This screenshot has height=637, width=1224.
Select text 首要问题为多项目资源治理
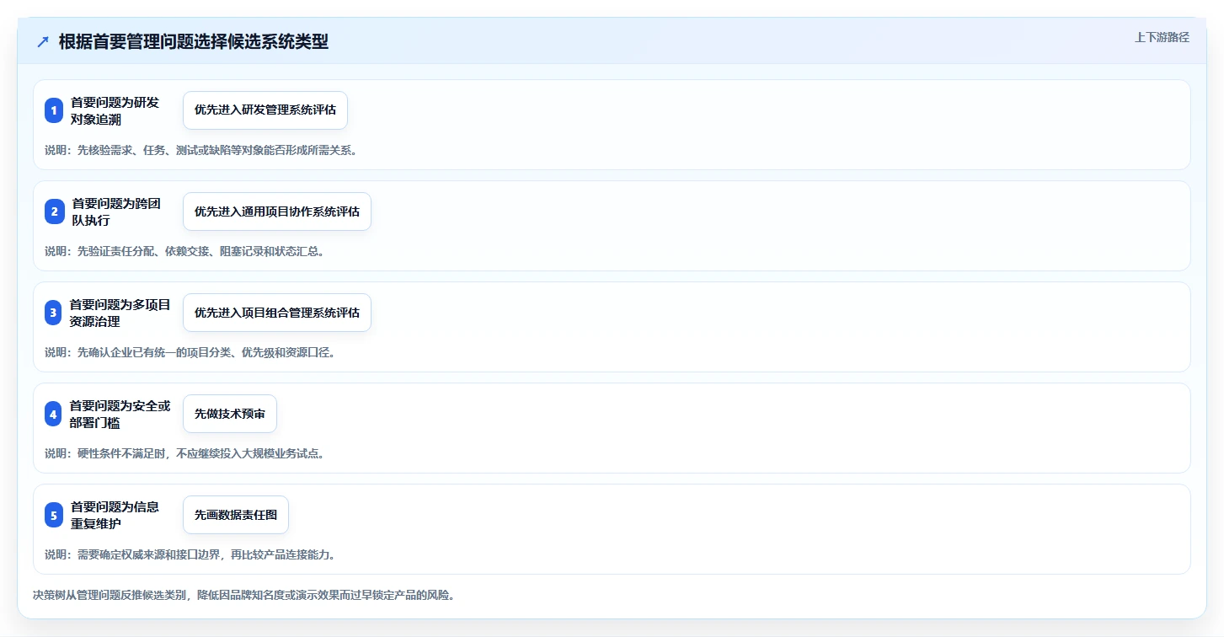pos(120,313)
